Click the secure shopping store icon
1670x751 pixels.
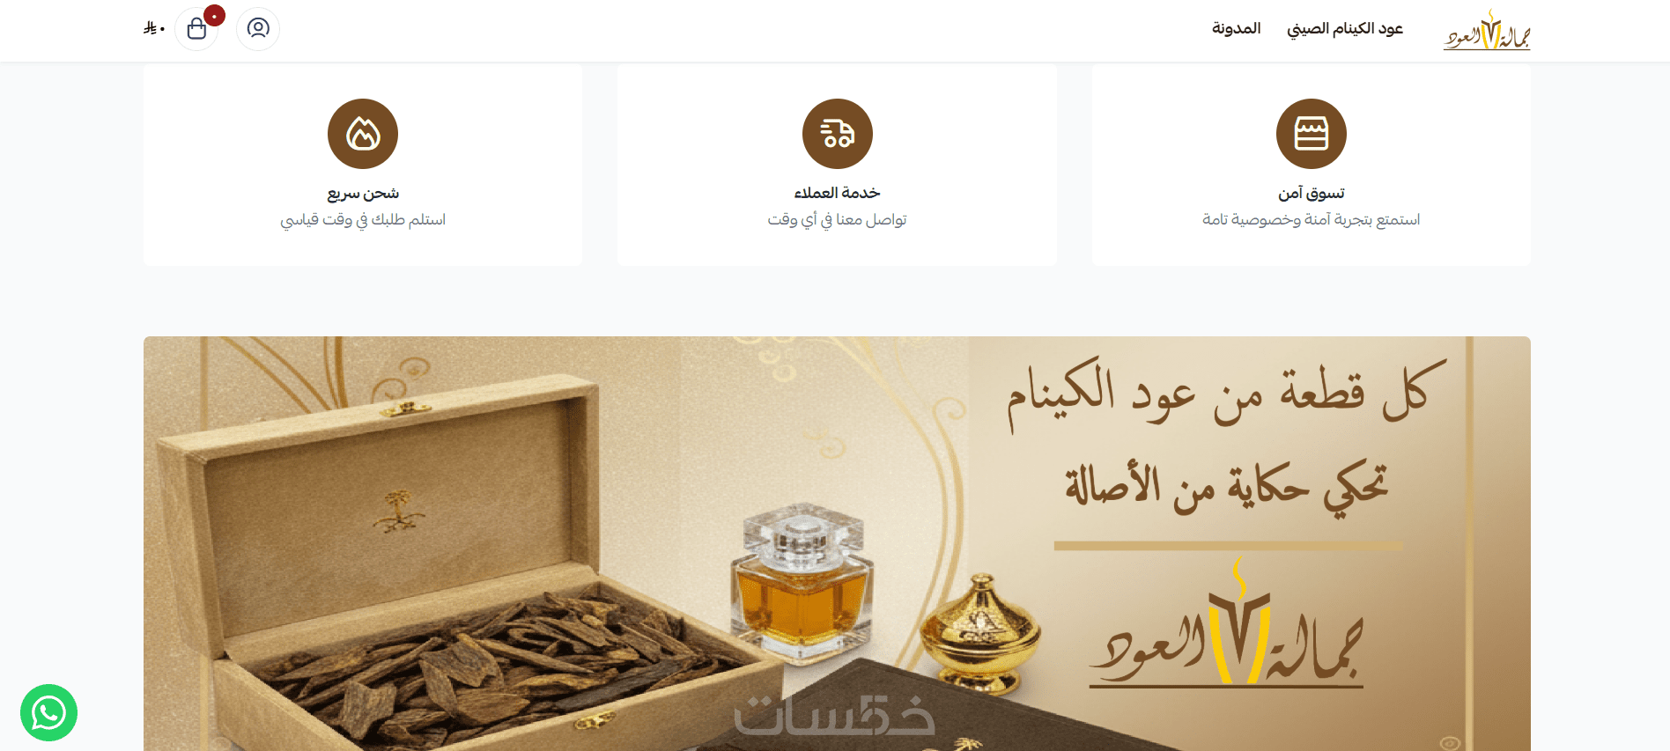1311,134
